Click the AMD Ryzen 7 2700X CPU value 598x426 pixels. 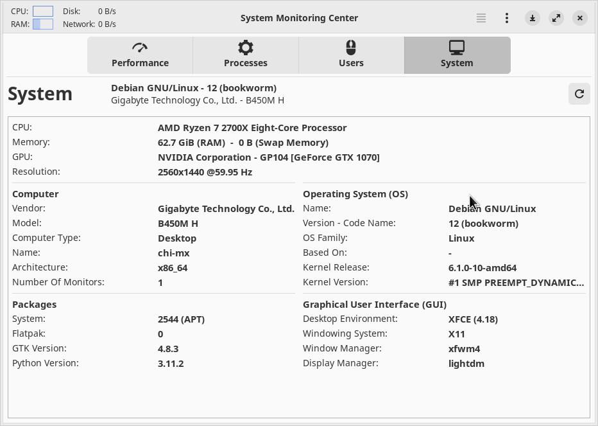[x=252, y=128]
